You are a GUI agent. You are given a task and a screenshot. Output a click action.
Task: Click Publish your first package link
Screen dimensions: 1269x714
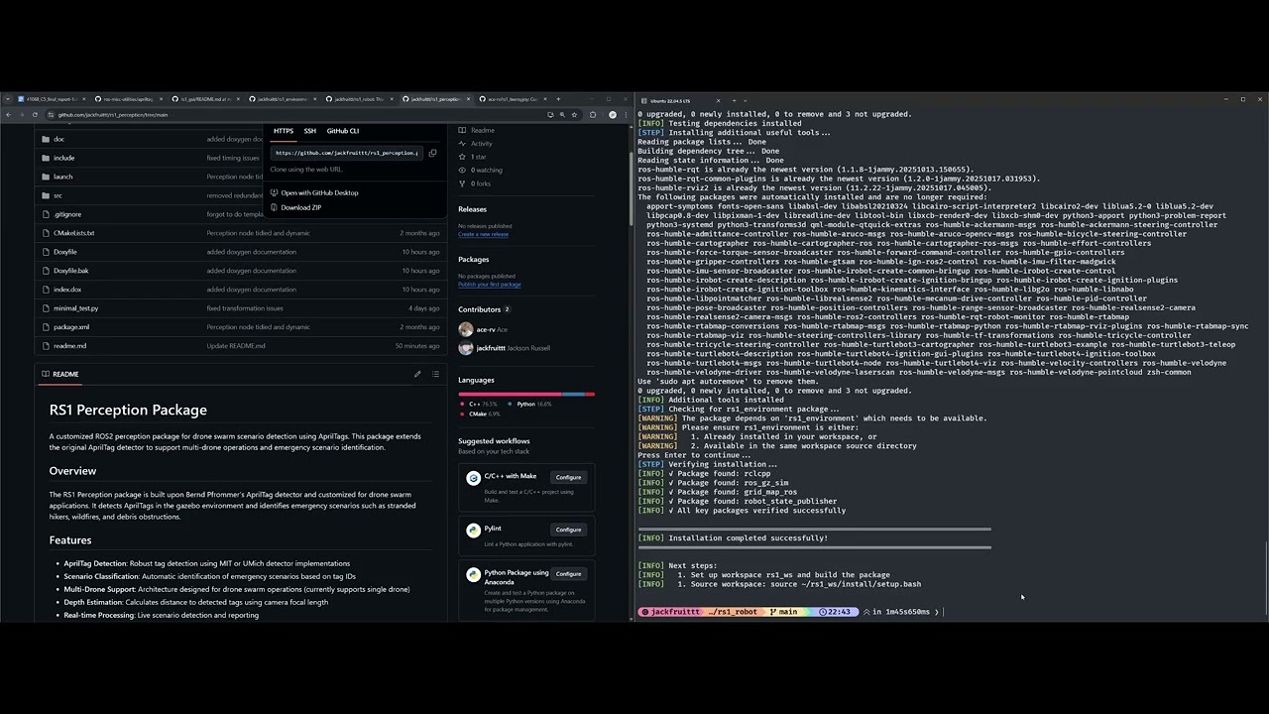click(x=489, y=285)
